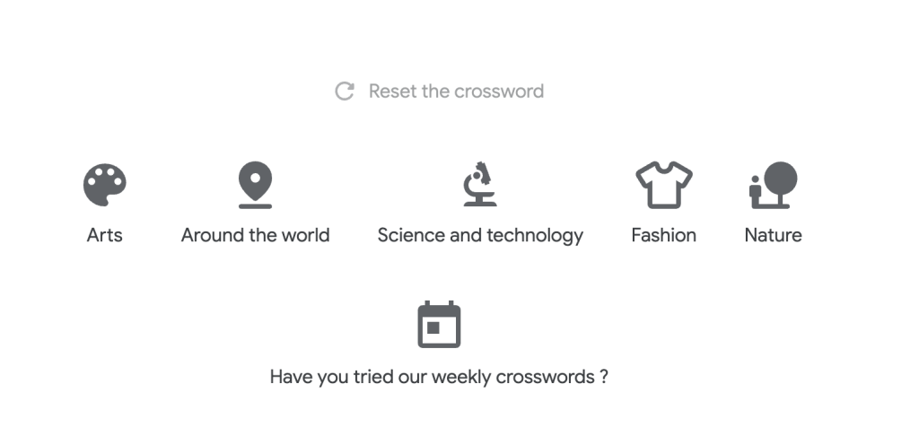Click the 'Arts' category label
Viewport: 919px width, 445px height.
[105, 235]
